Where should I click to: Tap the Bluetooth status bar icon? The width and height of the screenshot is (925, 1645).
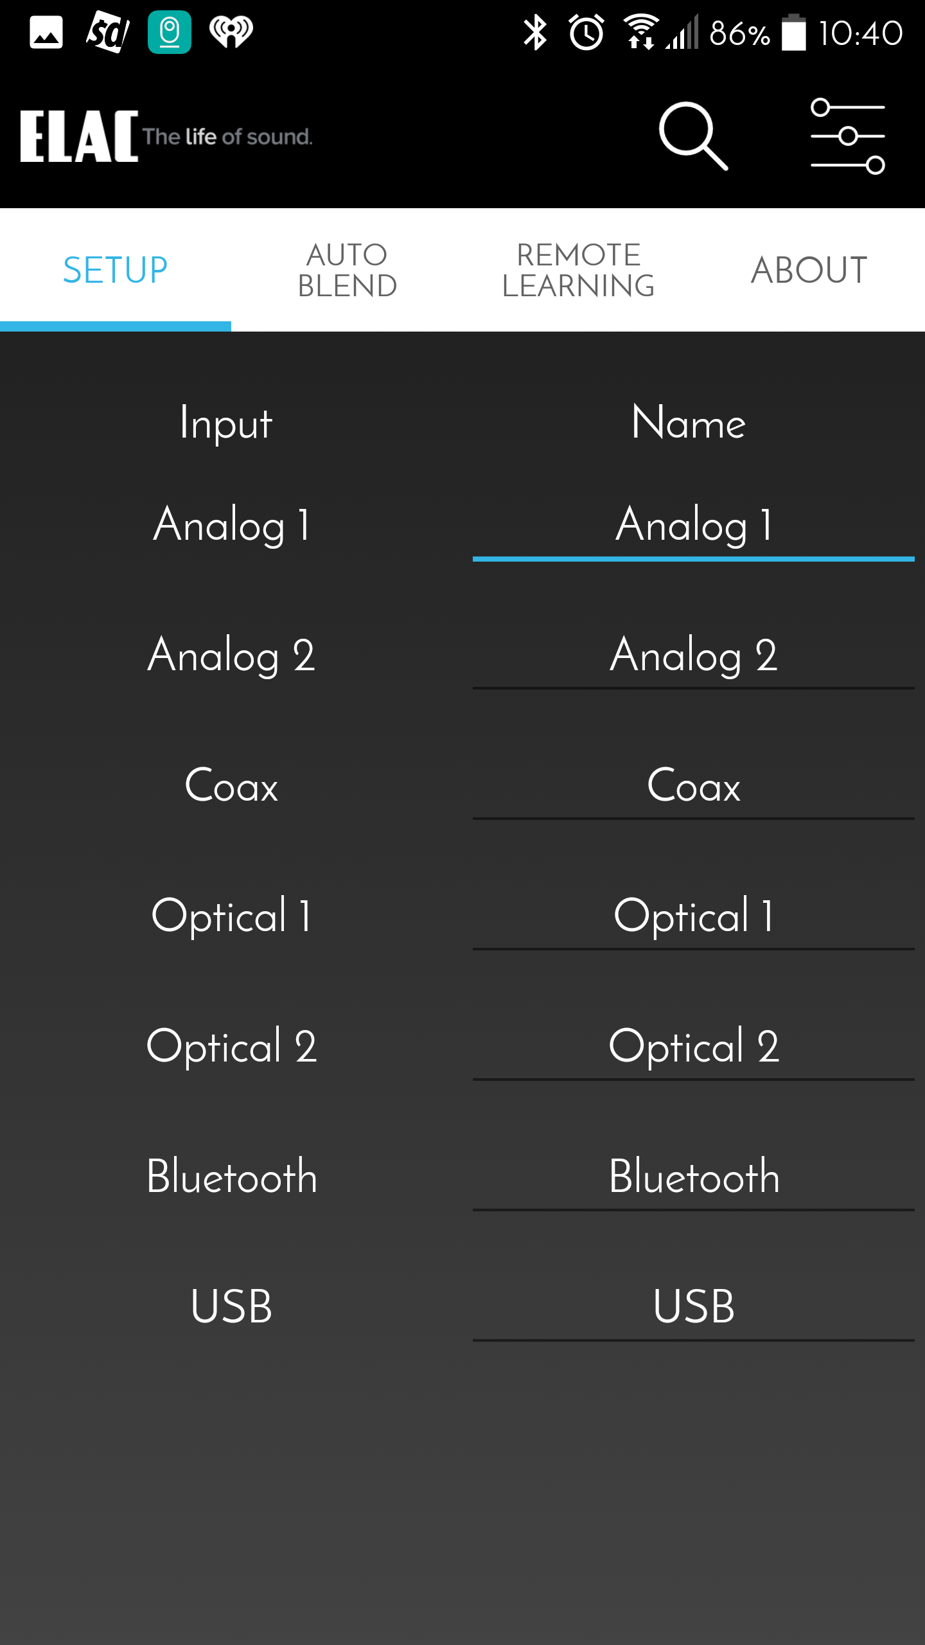point(534,33)
